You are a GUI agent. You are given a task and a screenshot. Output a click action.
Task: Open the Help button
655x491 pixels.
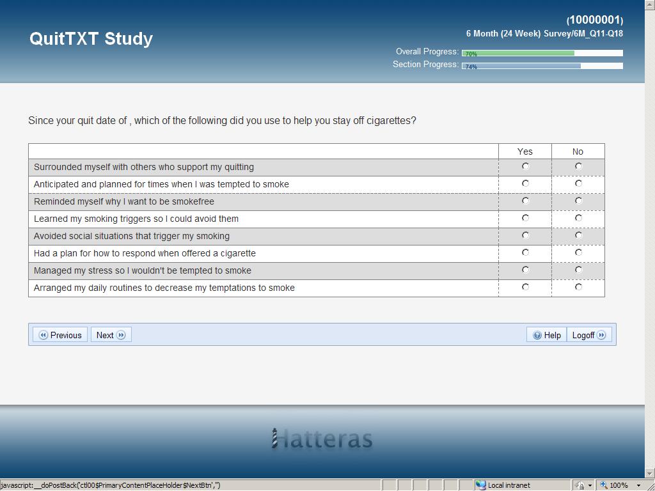(x=546, y=335)
